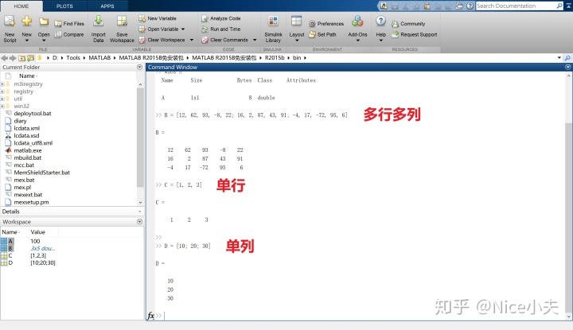Click the Value column header in Workspace
The height and width of the screenshot is (330, 573).
[x=38, y=232]
